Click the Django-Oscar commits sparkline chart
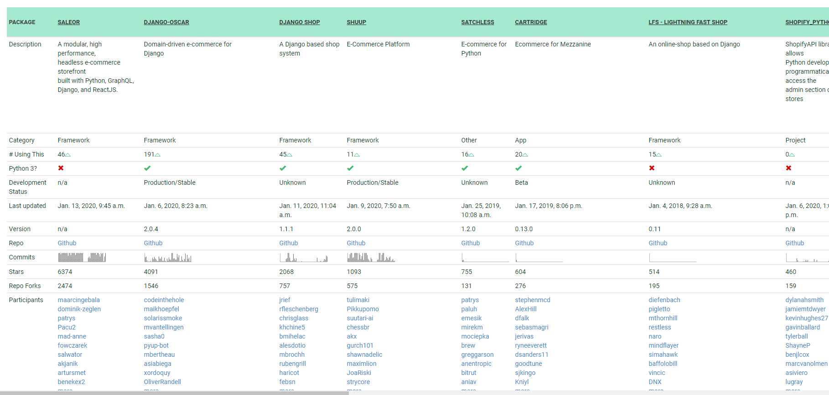This screenshot has width=829, height=395. tap(168, 257)
